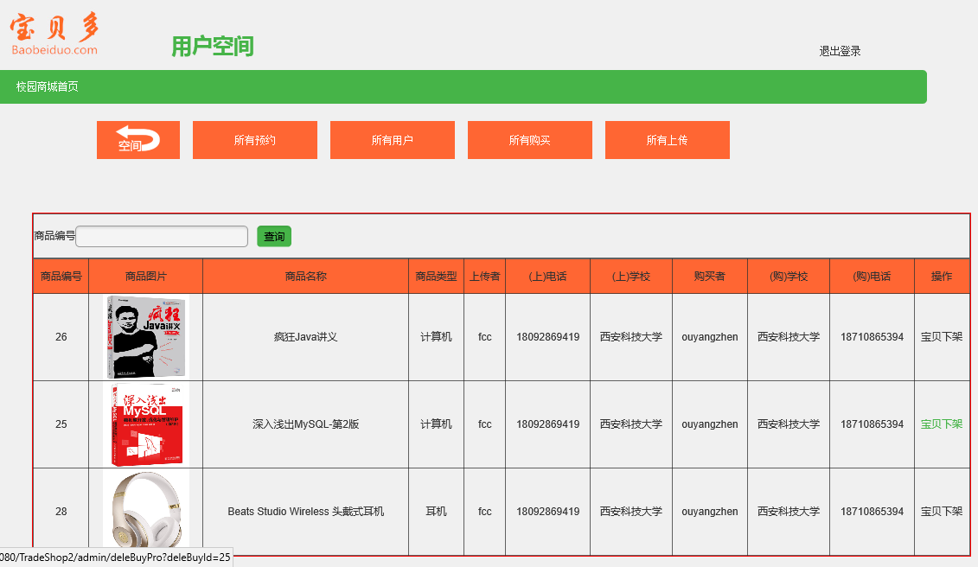This screenshot has width=978, height=567.
Task: Click 宝贝下架 for 疯狂Java讲义 row
Action: (x=942, y=337)
